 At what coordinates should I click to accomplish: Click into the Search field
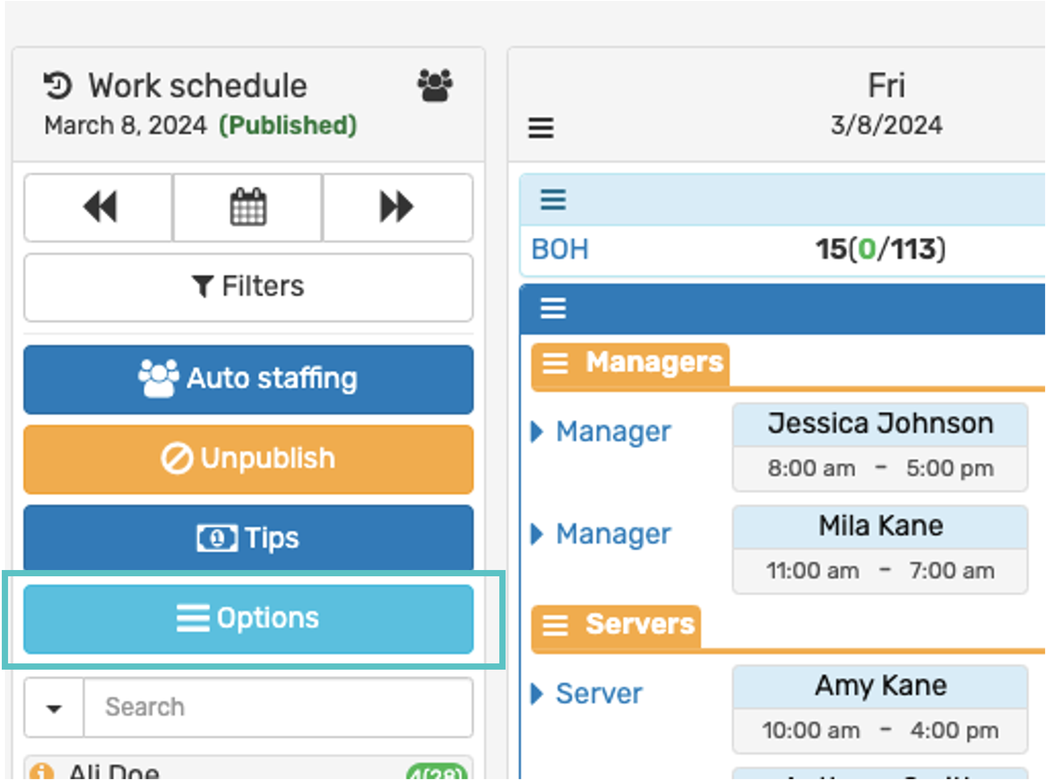tap(279, 708)
